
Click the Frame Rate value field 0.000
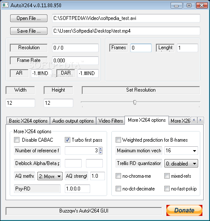click(75, 61)
